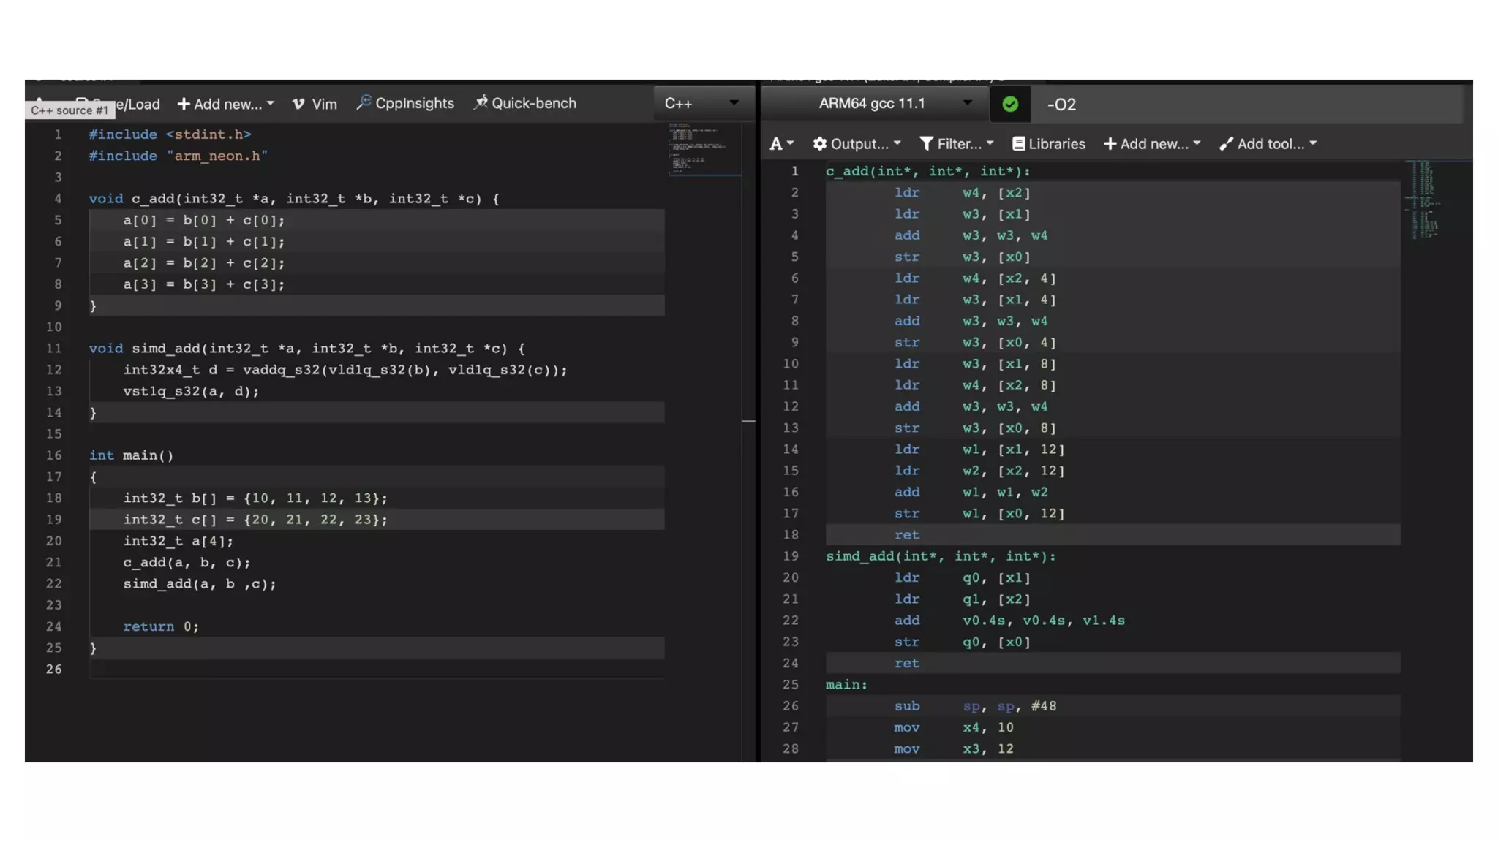
Task: Open the Filter options menu
Action: click(956, 144)
